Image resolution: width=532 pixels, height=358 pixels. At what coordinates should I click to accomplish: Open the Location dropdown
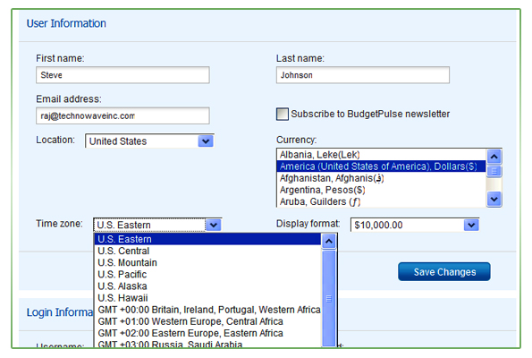(x=206, y=141)
